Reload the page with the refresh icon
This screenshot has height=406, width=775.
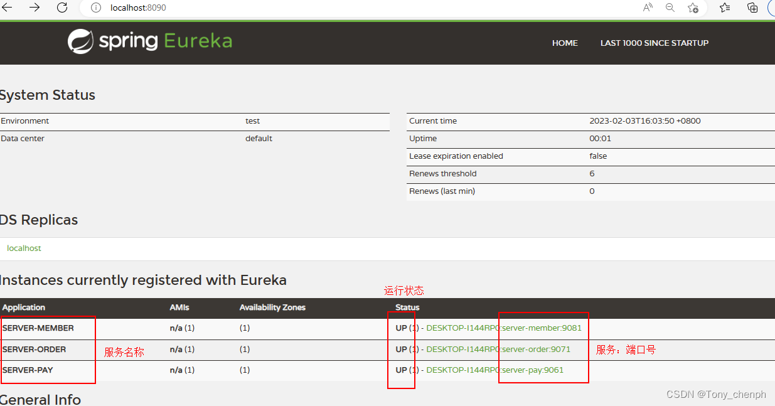pyautogui.click(x=62, y=8)
